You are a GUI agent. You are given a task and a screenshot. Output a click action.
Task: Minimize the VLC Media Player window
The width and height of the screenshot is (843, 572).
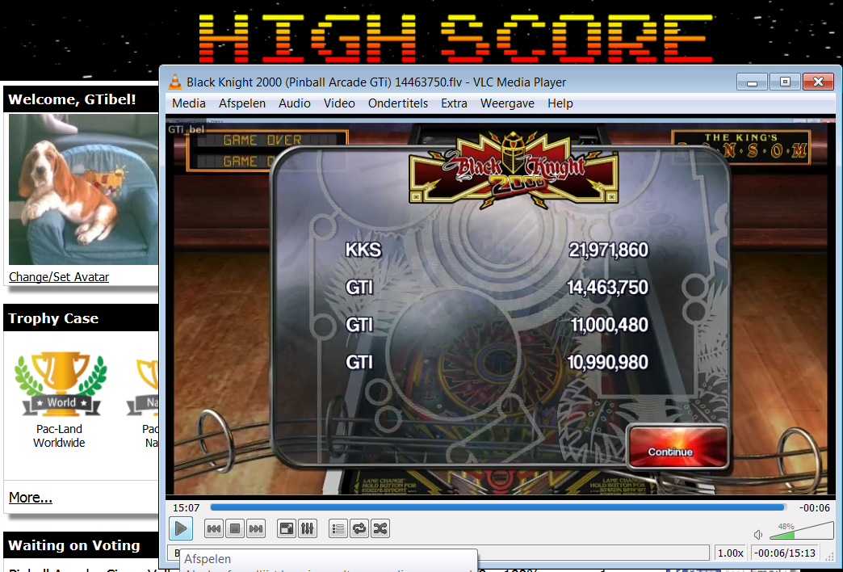coord(752,82)
